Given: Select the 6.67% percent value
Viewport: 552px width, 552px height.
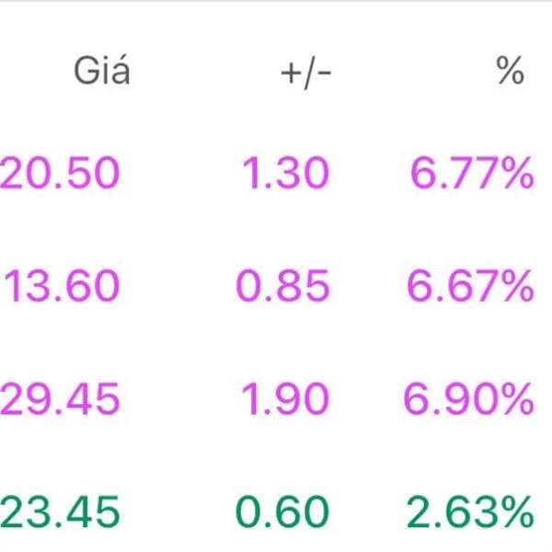Looking at the screenshot, I should [x=470, y=285].
